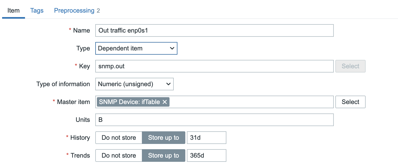
Task: Edit the Name field text
Action: [x=214, y=30]
